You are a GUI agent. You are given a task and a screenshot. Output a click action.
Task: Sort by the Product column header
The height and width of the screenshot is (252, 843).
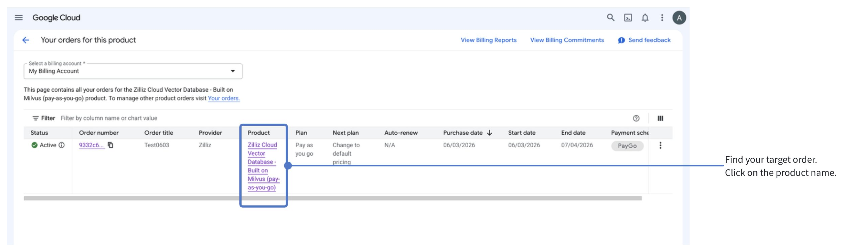coord(259,133)
